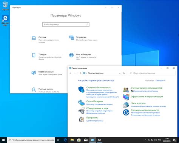Show hidden tray icons chevron

pyautogui.click(x=145, y=140)
